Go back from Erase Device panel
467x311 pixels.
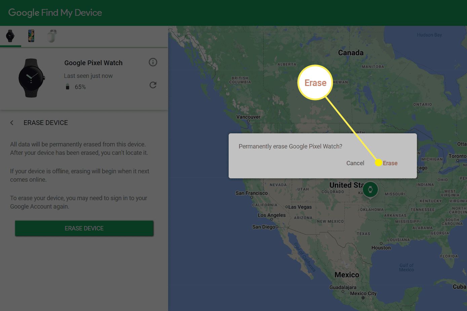click(12, 123)
